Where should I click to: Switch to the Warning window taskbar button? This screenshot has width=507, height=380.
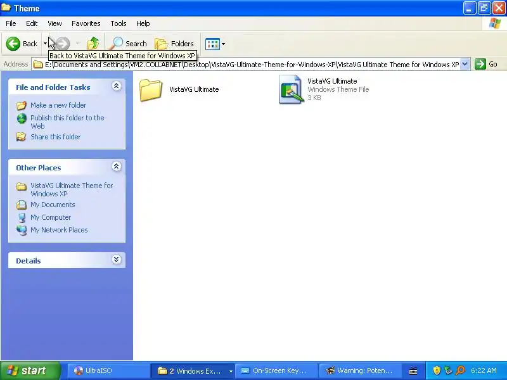click(361, 370)
